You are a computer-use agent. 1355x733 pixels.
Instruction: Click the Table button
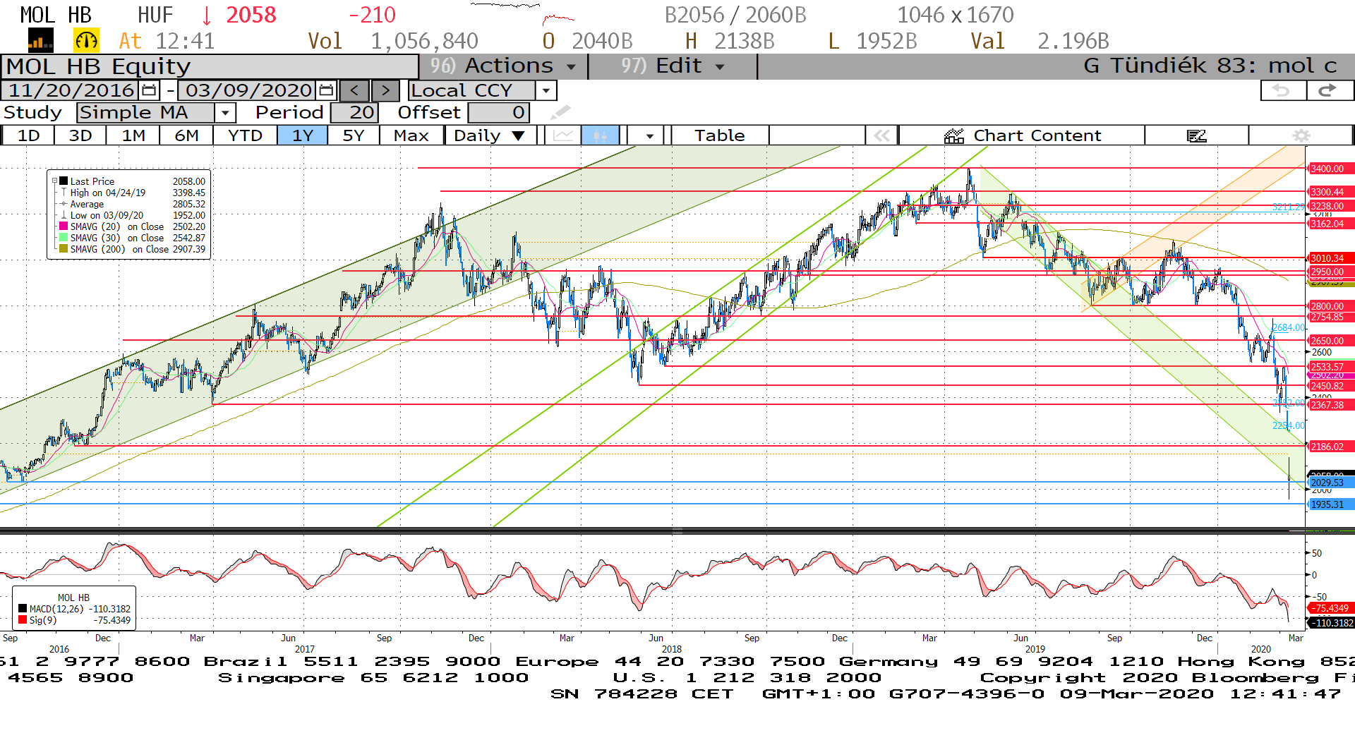(719, 135)
